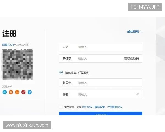Open the +86 country code selector
The height and width of the screenshot is (132, 165).
click(x=65, y=47)
